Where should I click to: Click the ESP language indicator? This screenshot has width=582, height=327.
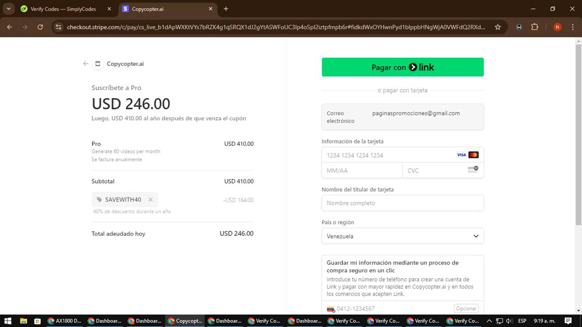(522, 321)
